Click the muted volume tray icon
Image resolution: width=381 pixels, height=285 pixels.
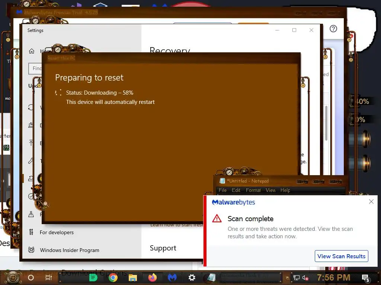[305, 278]
